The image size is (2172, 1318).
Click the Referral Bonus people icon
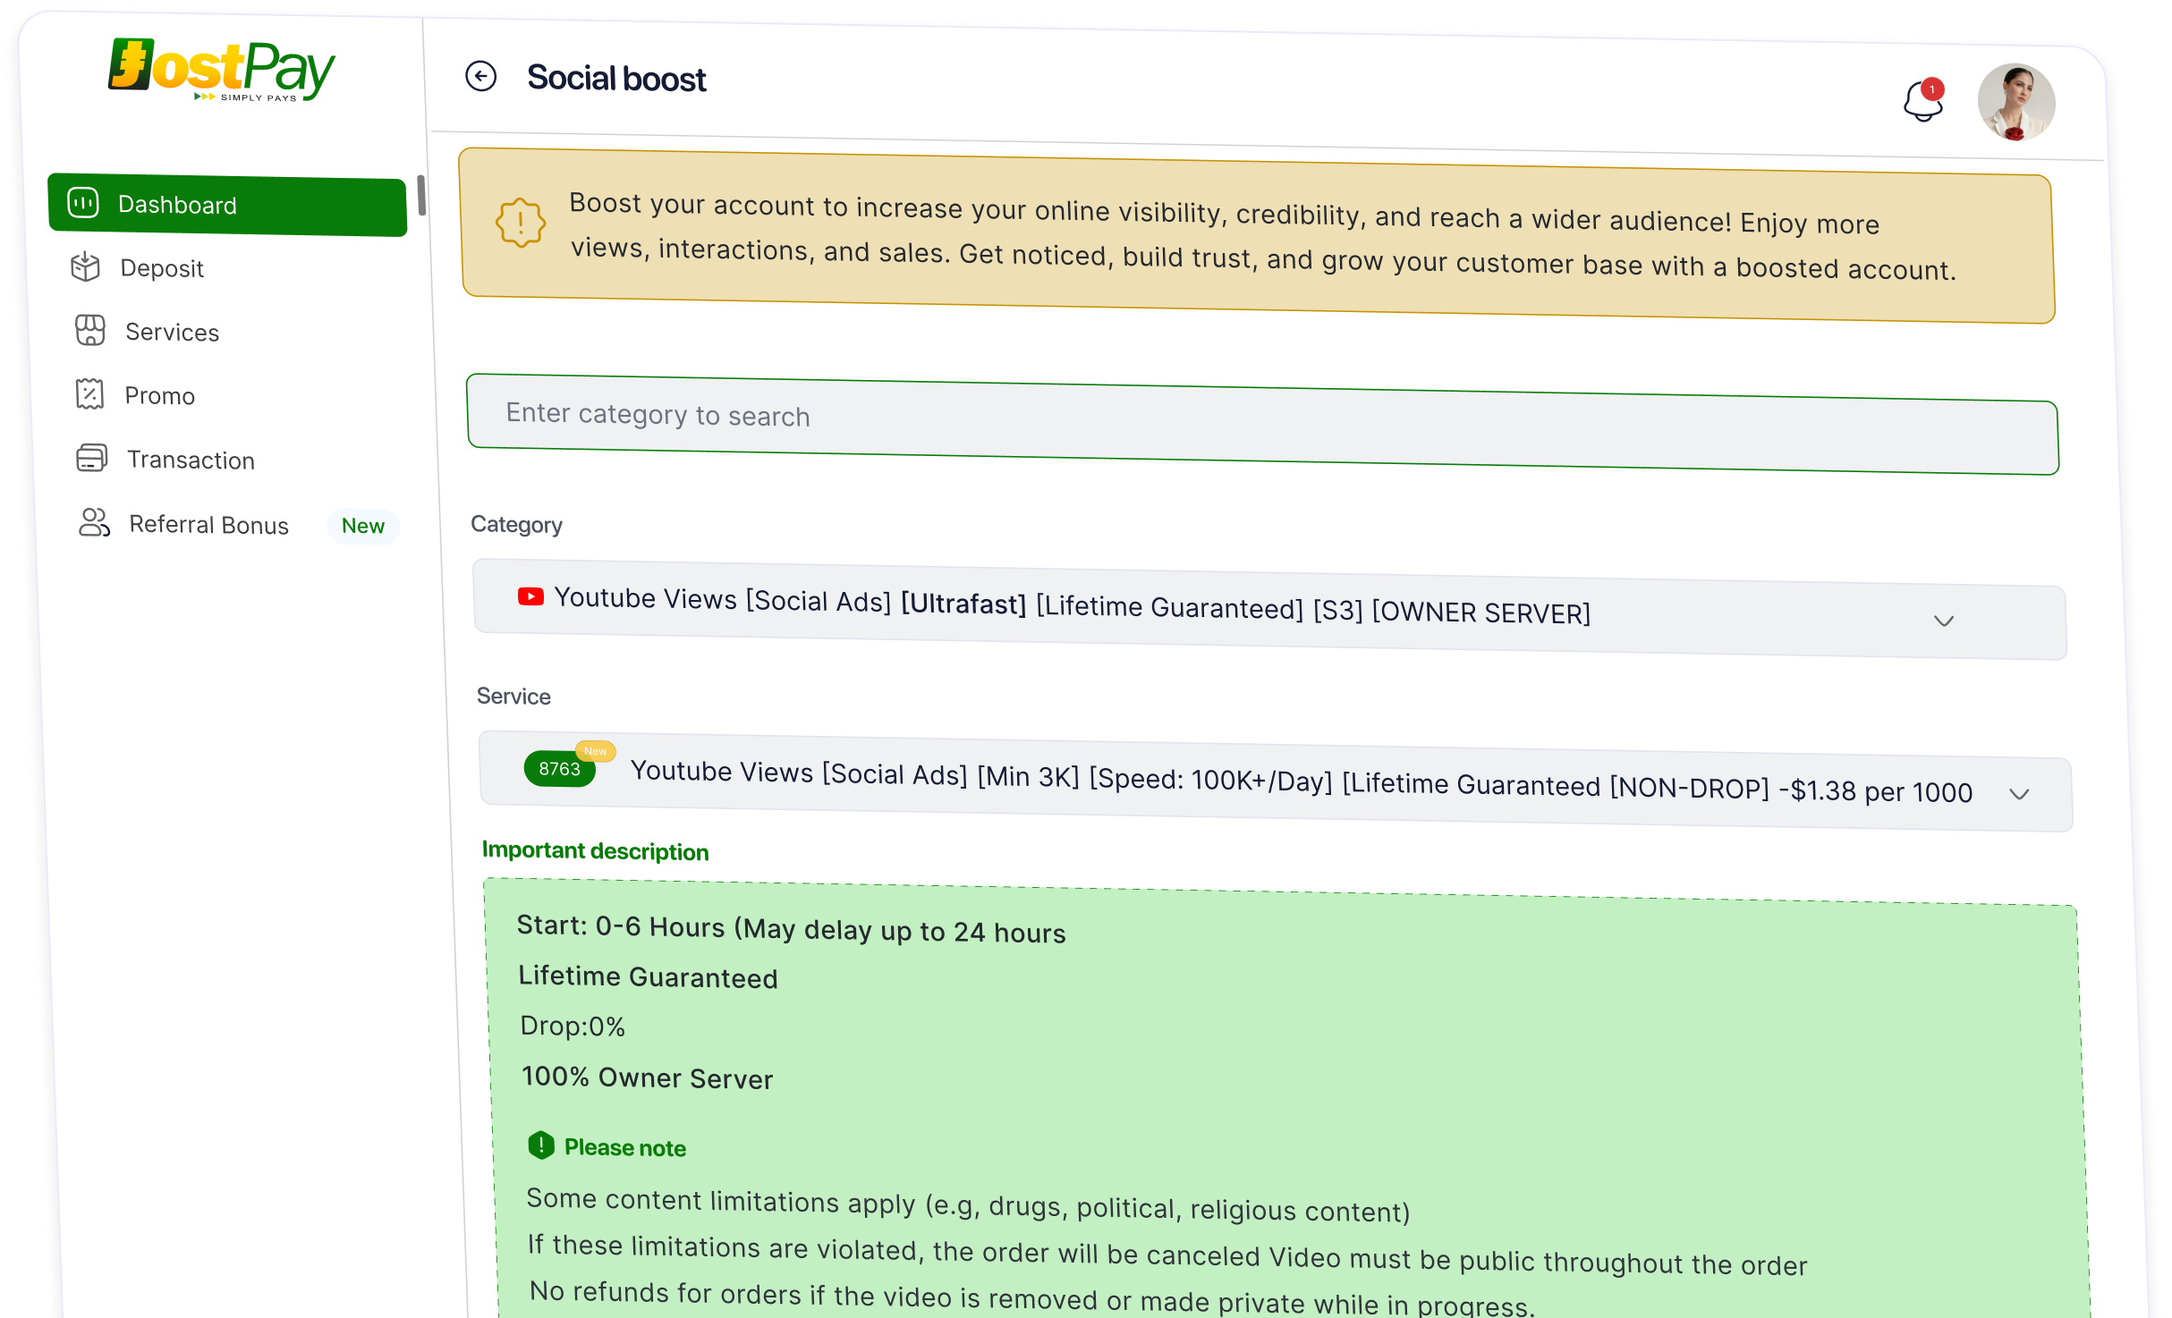click(x=94, y=522)
